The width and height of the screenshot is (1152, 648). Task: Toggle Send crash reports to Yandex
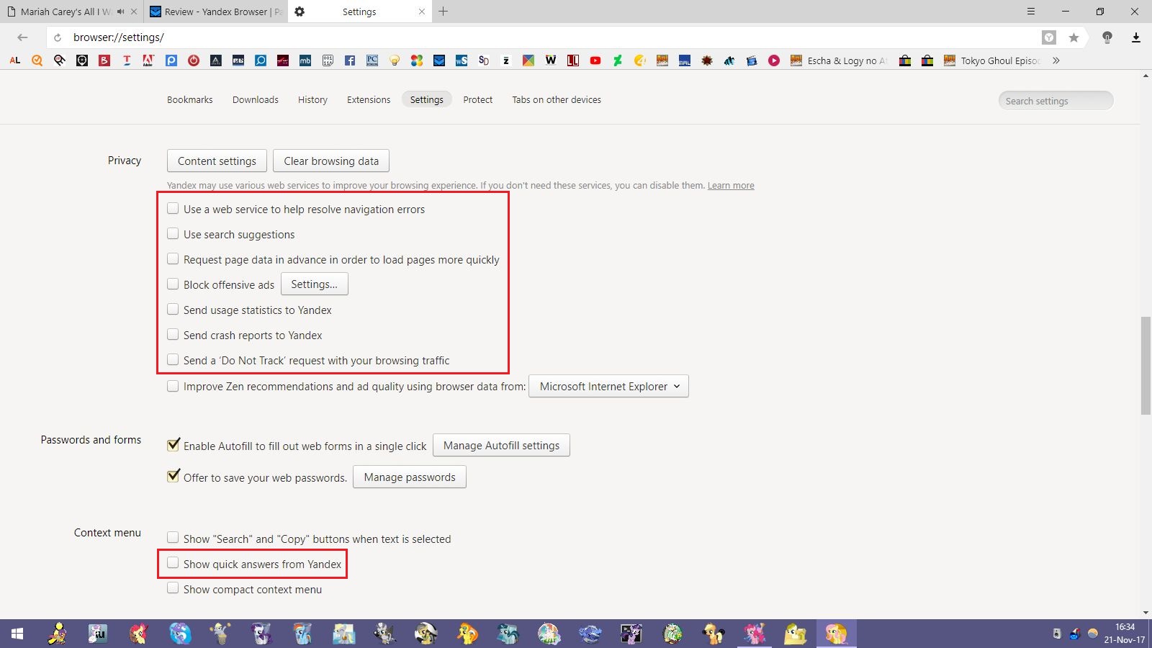coord(173,335)
